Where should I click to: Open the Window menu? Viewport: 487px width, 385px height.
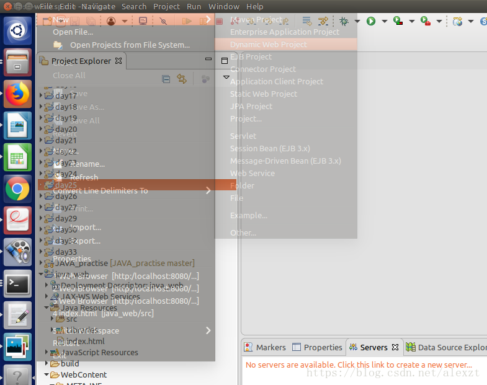pyautogui.click(x=223, y=7)
